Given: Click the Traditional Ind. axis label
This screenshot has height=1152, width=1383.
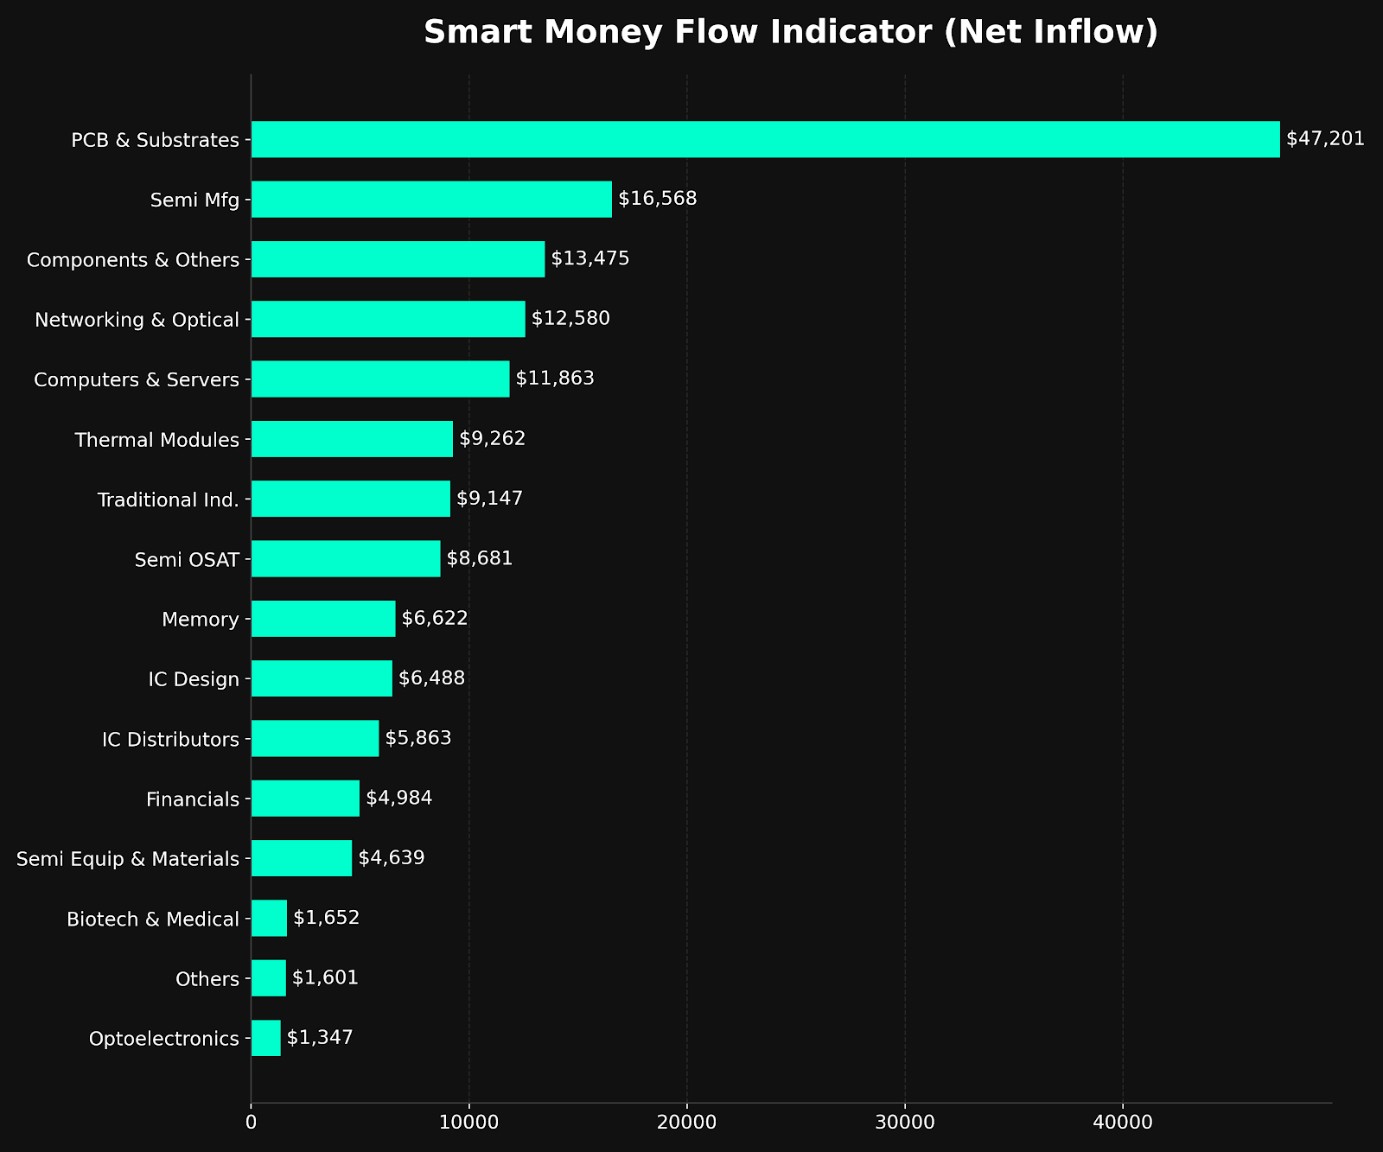Looking at the screenshot, I should tap(168, 500).
